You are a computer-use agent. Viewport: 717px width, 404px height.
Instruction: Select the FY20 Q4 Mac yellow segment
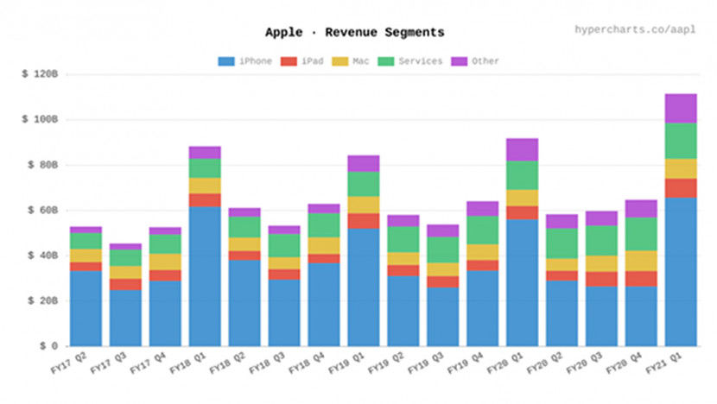pyautogui.click(x=641, y=261)
